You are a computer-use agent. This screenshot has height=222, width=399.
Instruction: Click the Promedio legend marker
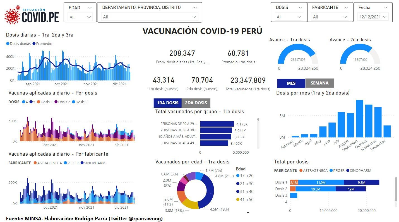coord(34,44)
